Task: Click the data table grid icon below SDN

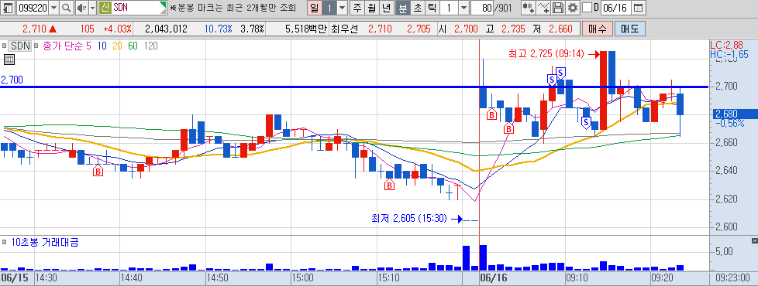Action: pyautogui.click(x=9, y=60)
